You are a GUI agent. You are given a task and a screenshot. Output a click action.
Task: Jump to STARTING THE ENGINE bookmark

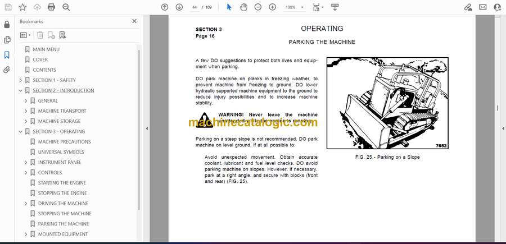[62, 183]
